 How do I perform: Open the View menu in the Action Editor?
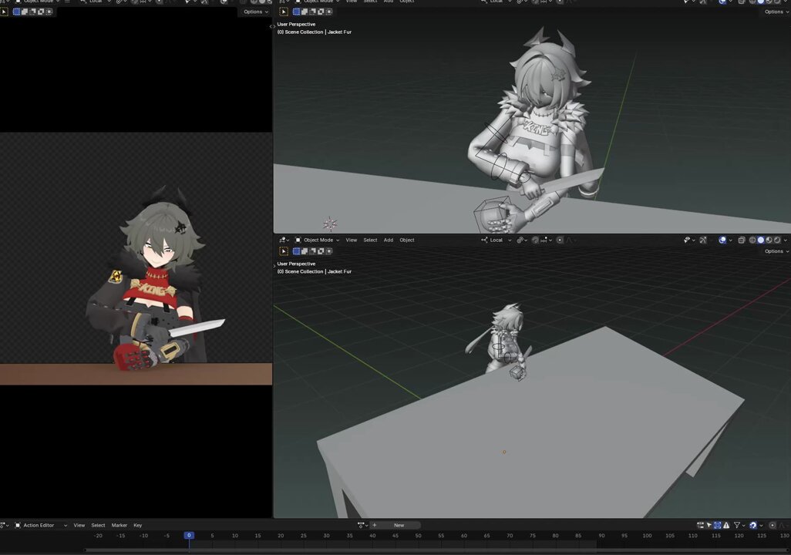point(79,525)
